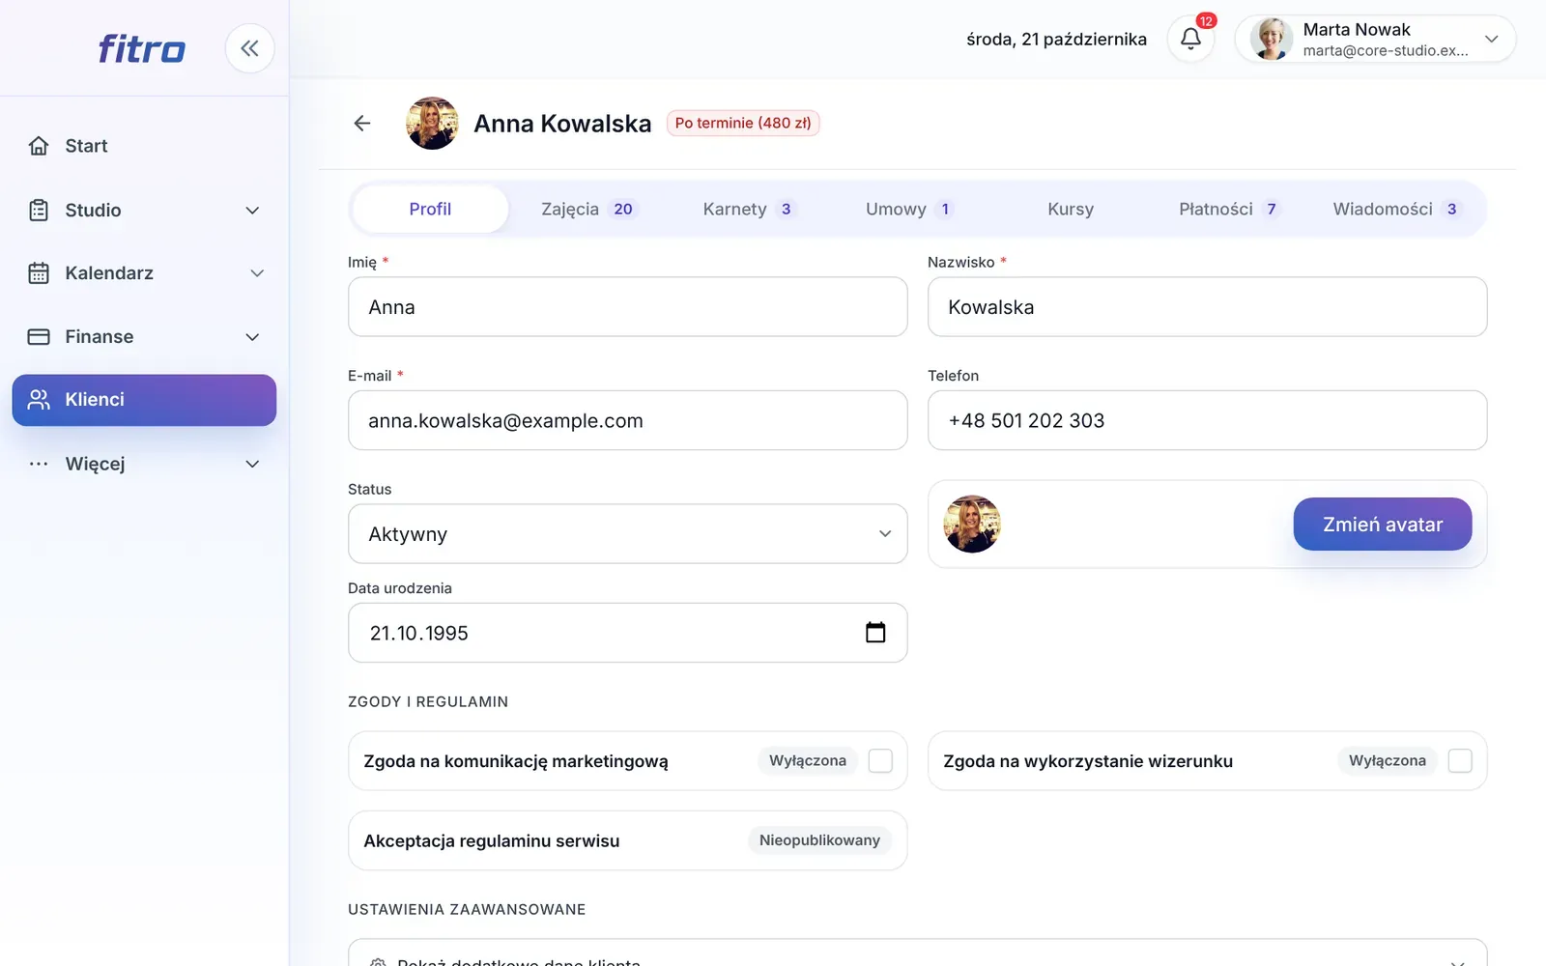Open the Marta Nowak account dropdown

(x=1375, y=39)
